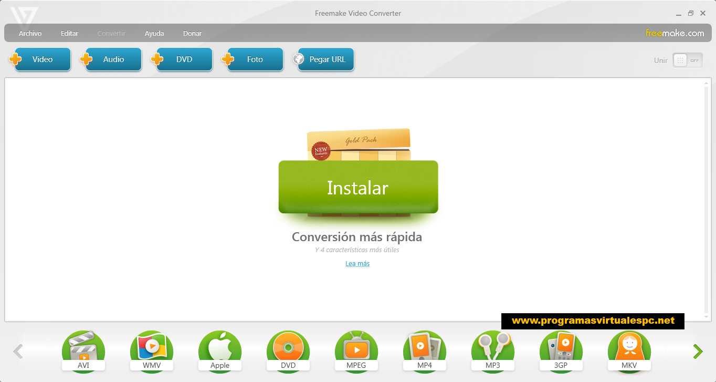
Task: Follow the Lea más link
Action: [x=357, y=264]
